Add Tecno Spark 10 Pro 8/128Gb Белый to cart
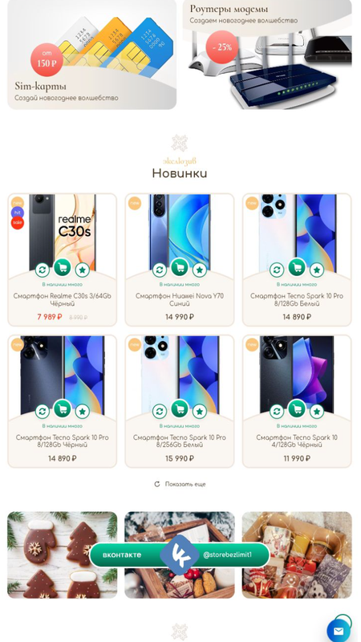Image resolution: width=361 pixels, height=642 pixels. pyautogui.click(x=297, y=268)
